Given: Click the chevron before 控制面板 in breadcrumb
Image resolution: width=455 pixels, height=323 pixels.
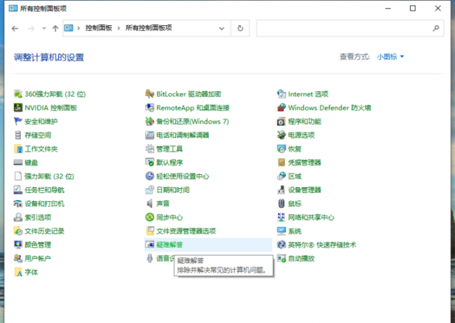Looking at the screenshot, I should [78, 28].
